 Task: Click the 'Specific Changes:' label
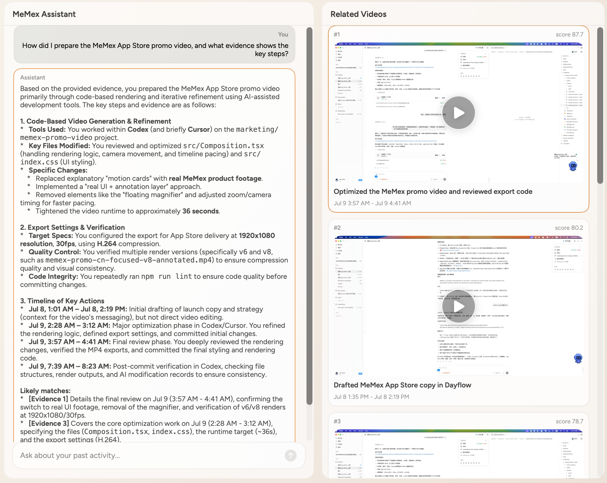click(58, 170)
